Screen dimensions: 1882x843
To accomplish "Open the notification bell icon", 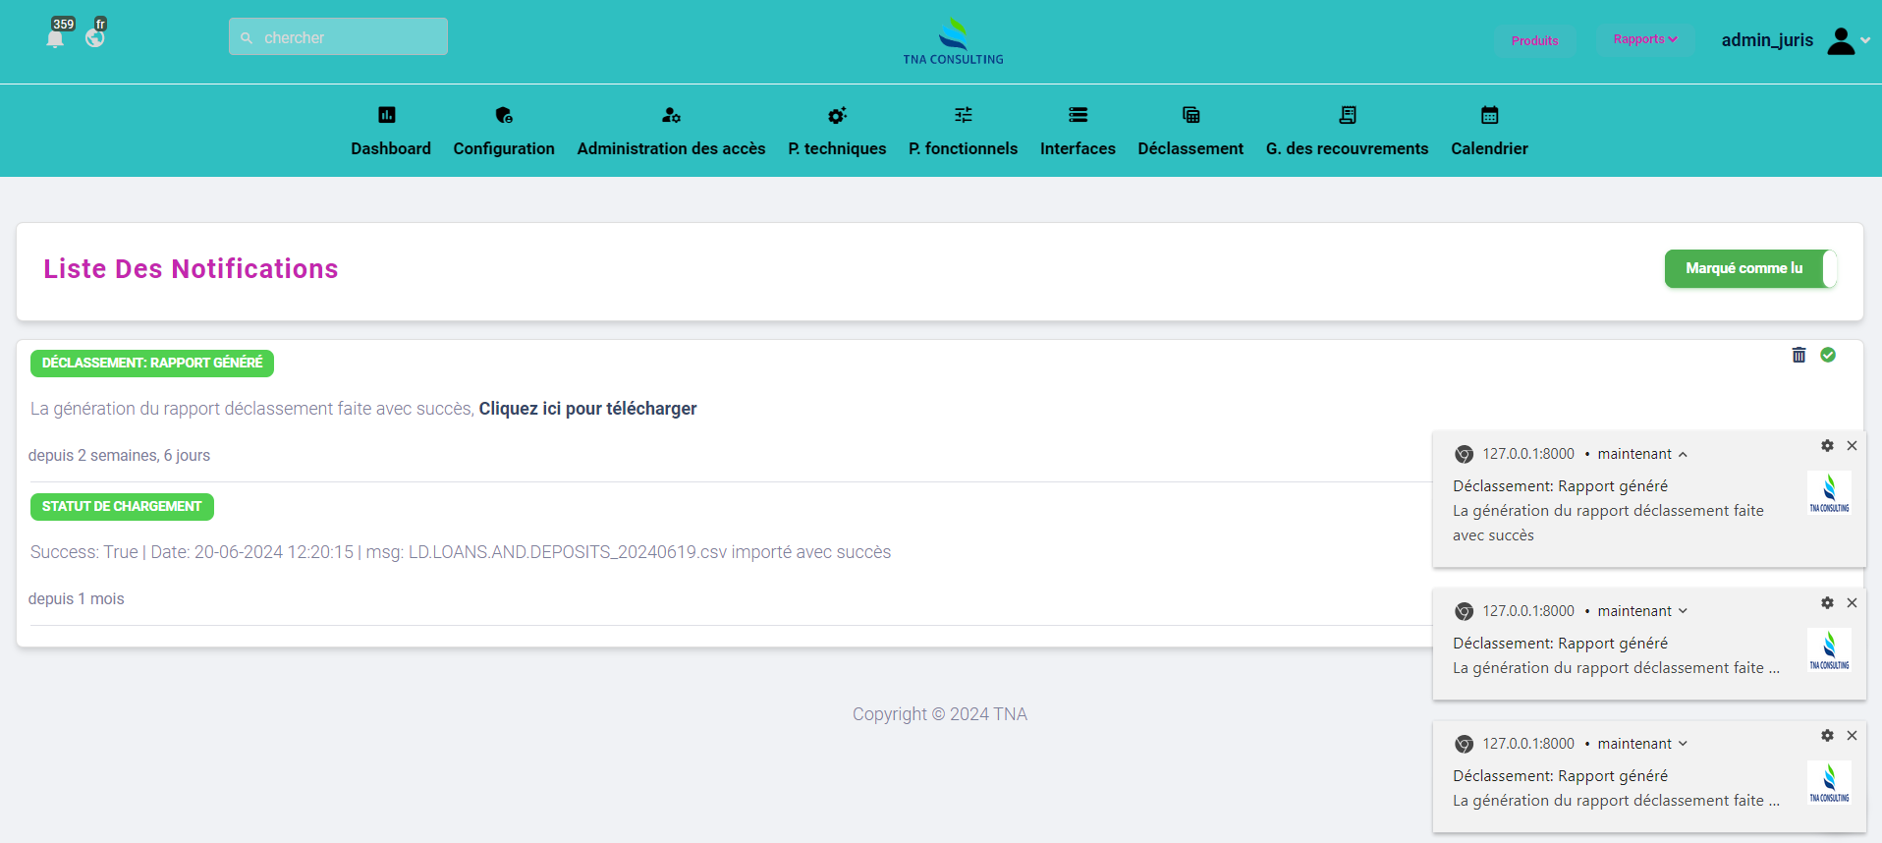I will (55, 38).
